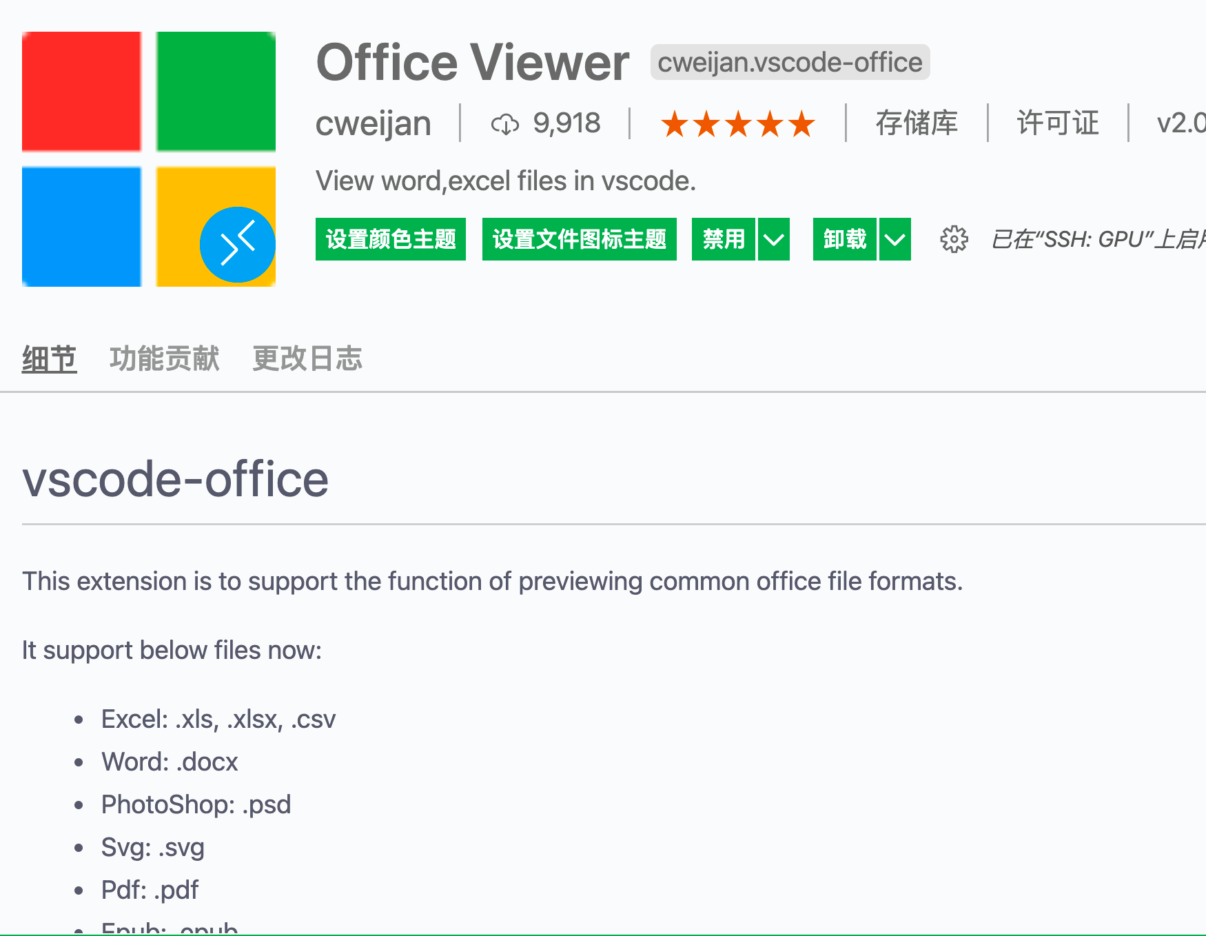Click the vscode-office heading in details
The height and width of the screenshot is (936, 1206).
[175, 479]
